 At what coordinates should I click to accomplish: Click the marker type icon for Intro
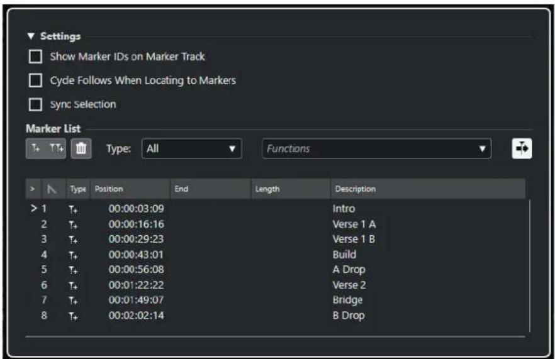73,209
